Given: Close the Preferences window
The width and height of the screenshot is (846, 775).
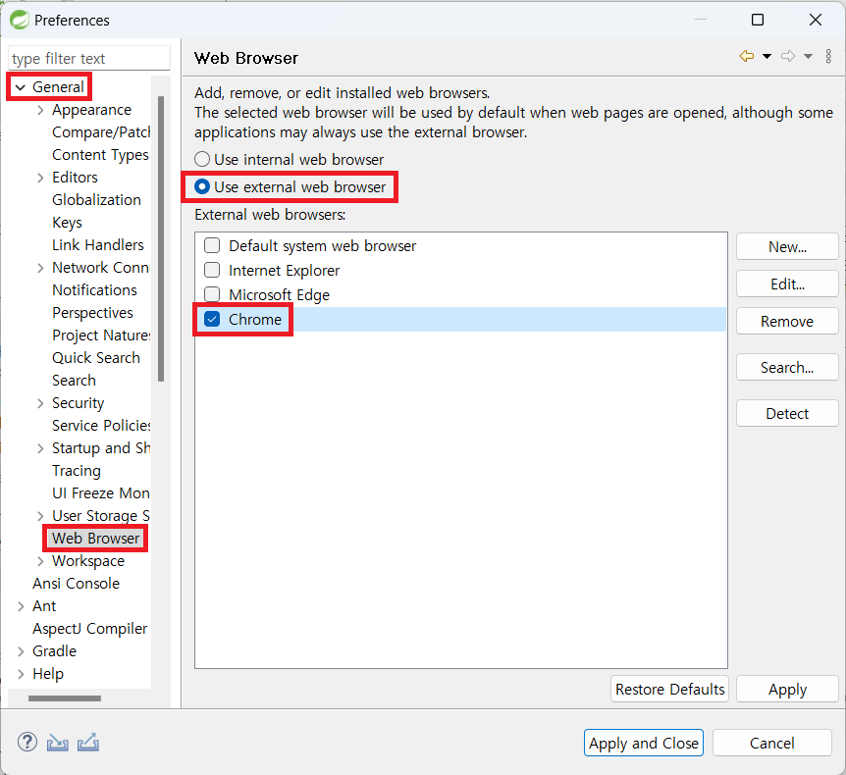Looking at the screenshot, I should click(816, 20).
